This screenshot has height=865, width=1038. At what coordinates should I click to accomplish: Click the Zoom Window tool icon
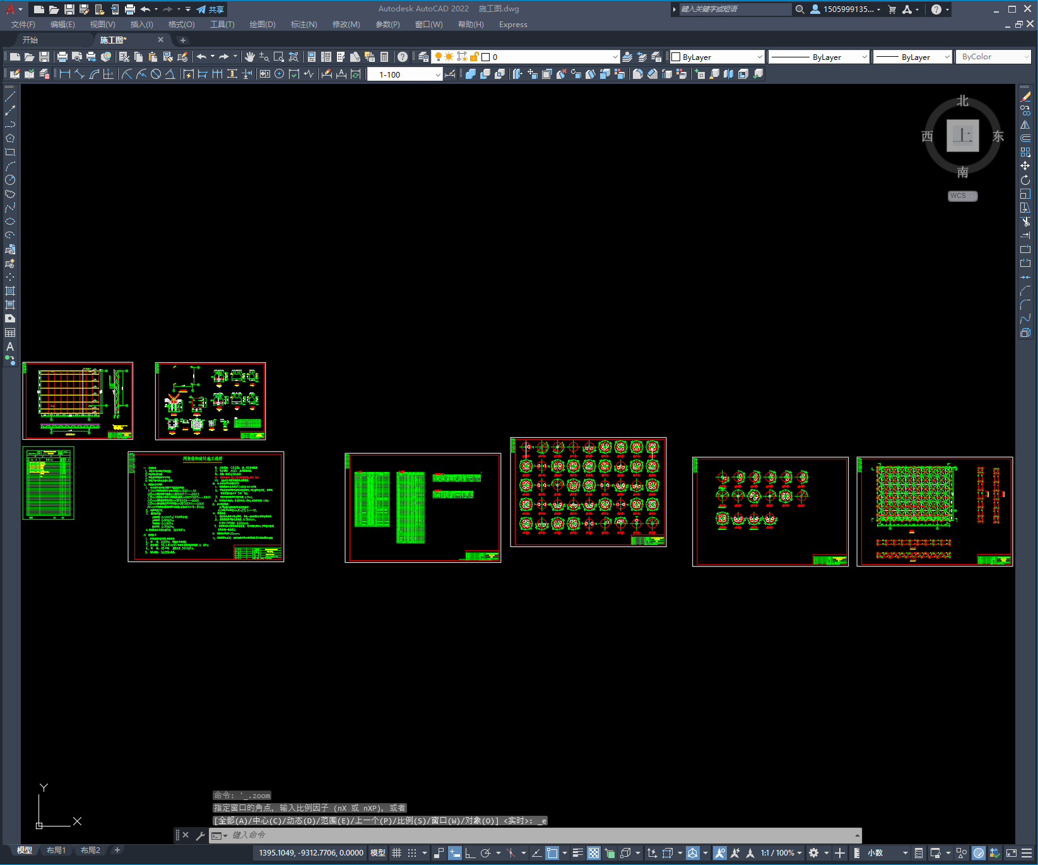click(279, 57)
